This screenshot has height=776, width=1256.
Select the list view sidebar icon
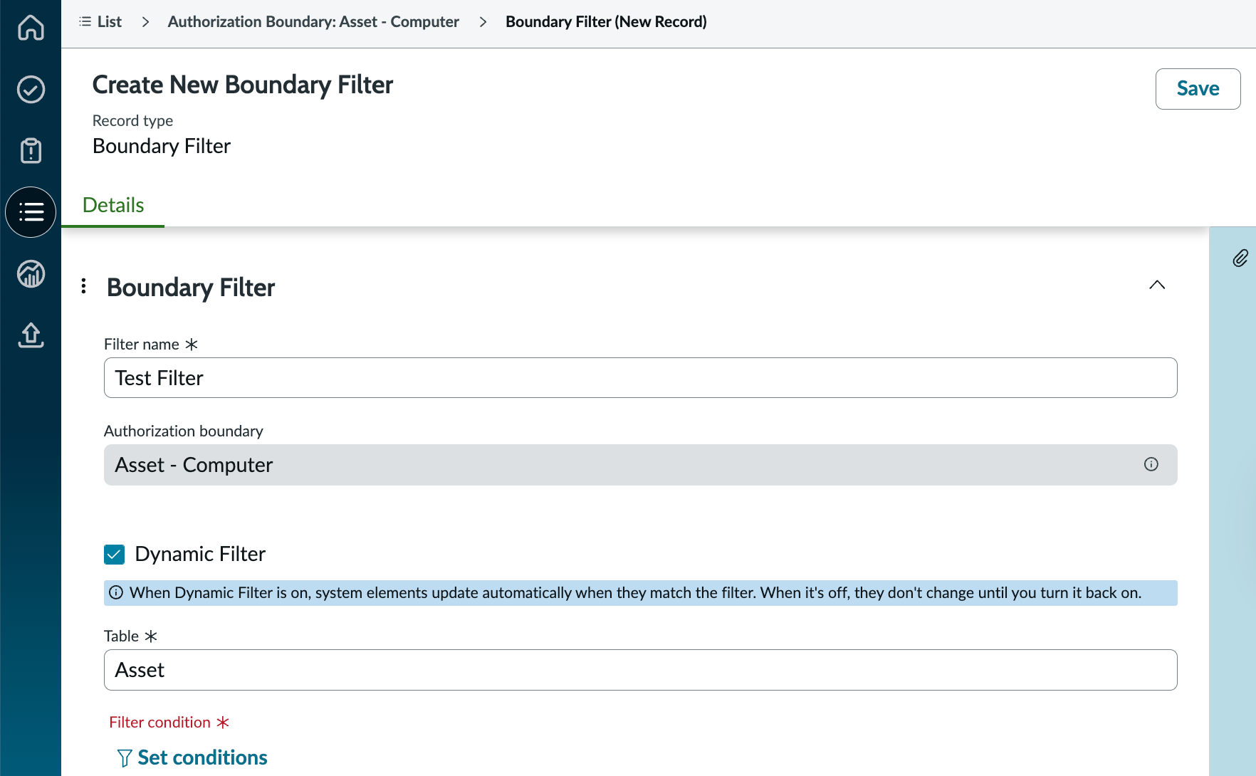31,212
